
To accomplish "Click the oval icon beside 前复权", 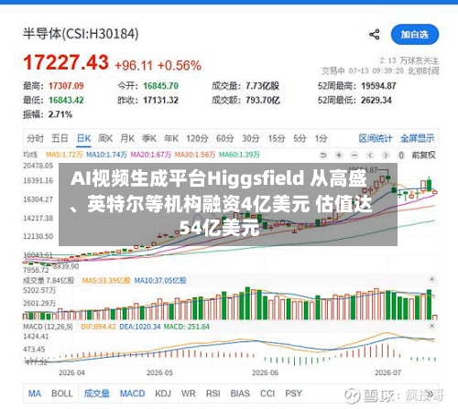I will [x=401, y=156].
